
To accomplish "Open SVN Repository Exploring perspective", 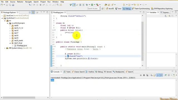I will point(162,9).
